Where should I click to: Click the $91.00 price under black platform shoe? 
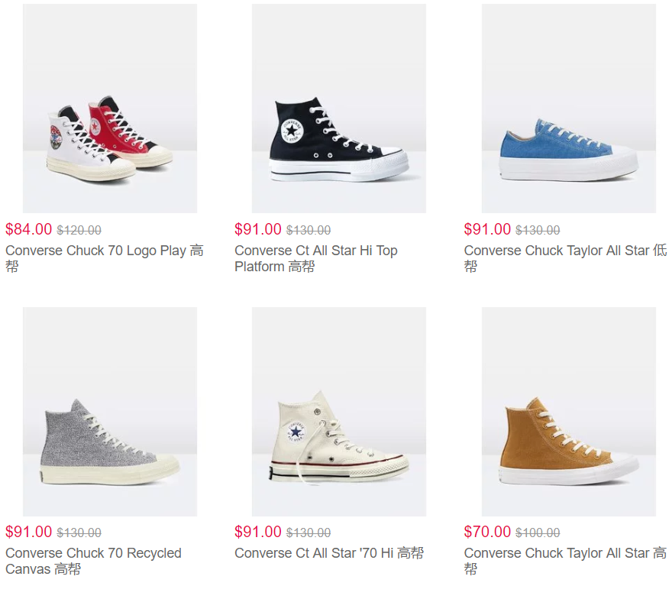coord(258,229)
